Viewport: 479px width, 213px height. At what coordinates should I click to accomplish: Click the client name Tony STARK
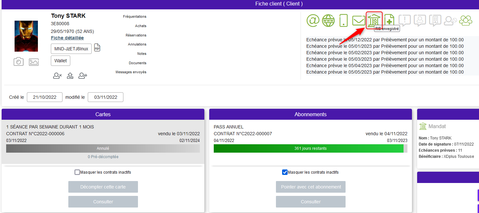click(x=68, y=16)
